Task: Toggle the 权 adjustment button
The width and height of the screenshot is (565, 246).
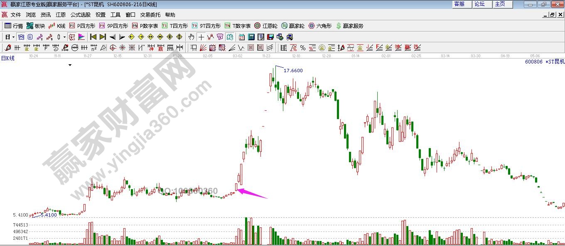Action: (x=72, y=37)
